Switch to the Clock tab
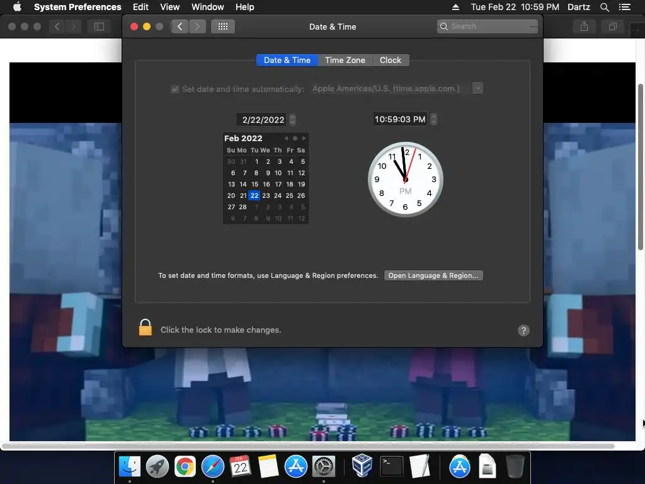645x484 pixels. click(391, 60)
